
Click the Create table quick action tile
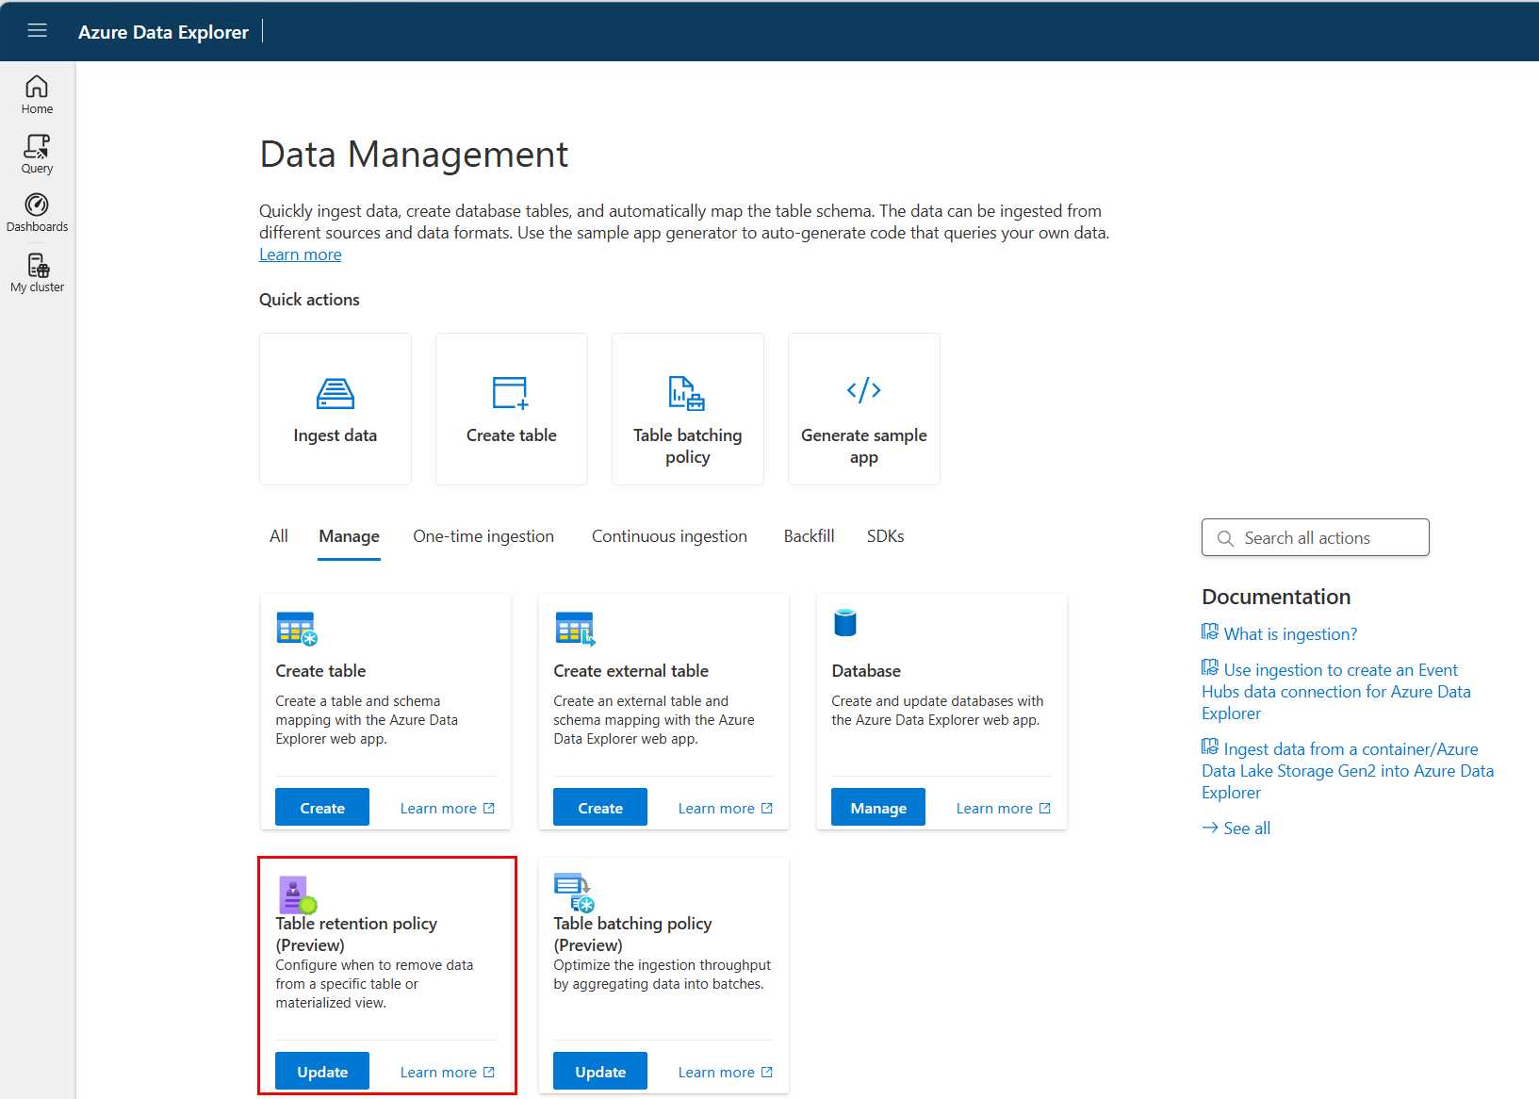pos(512,409)
